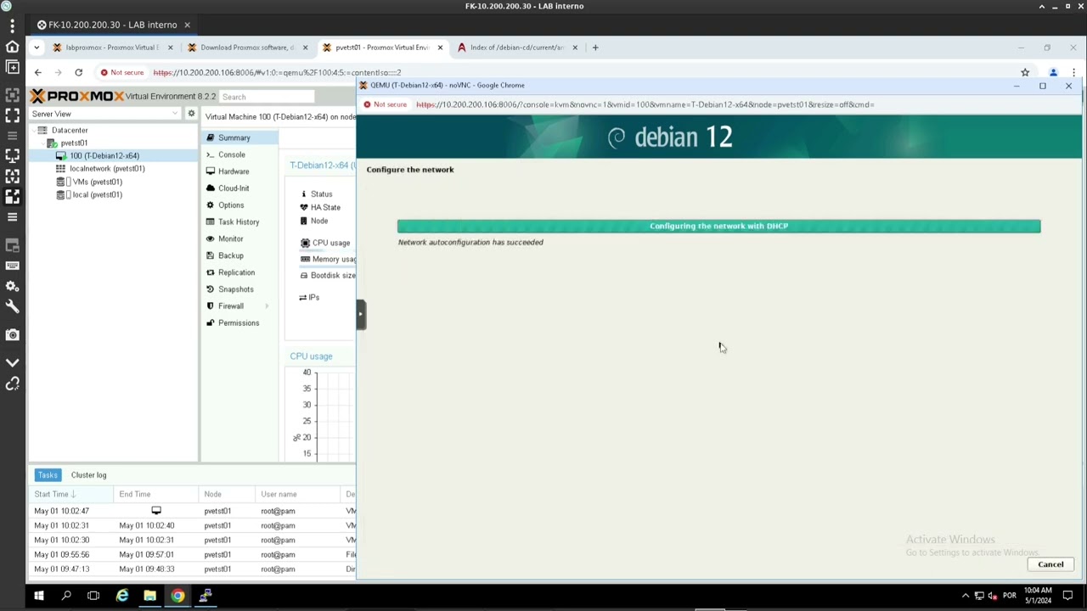Open File Explorer from the taskbar
The height and width of the screenshot is (611, 1087).
(x=149, y=596)
